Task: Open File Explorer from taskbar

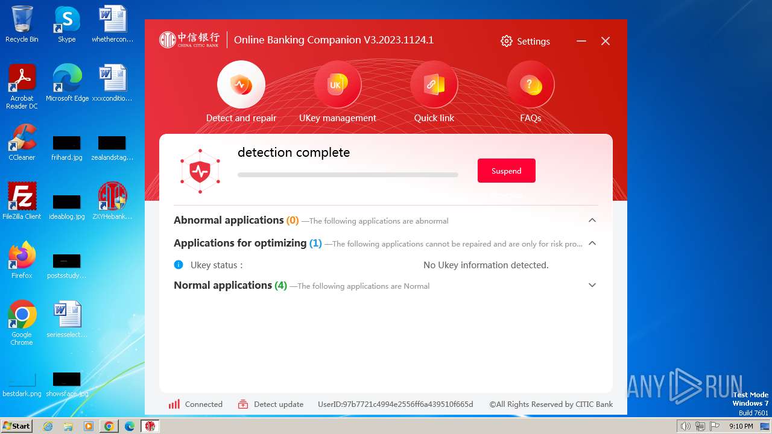Action: pos(68,426)
